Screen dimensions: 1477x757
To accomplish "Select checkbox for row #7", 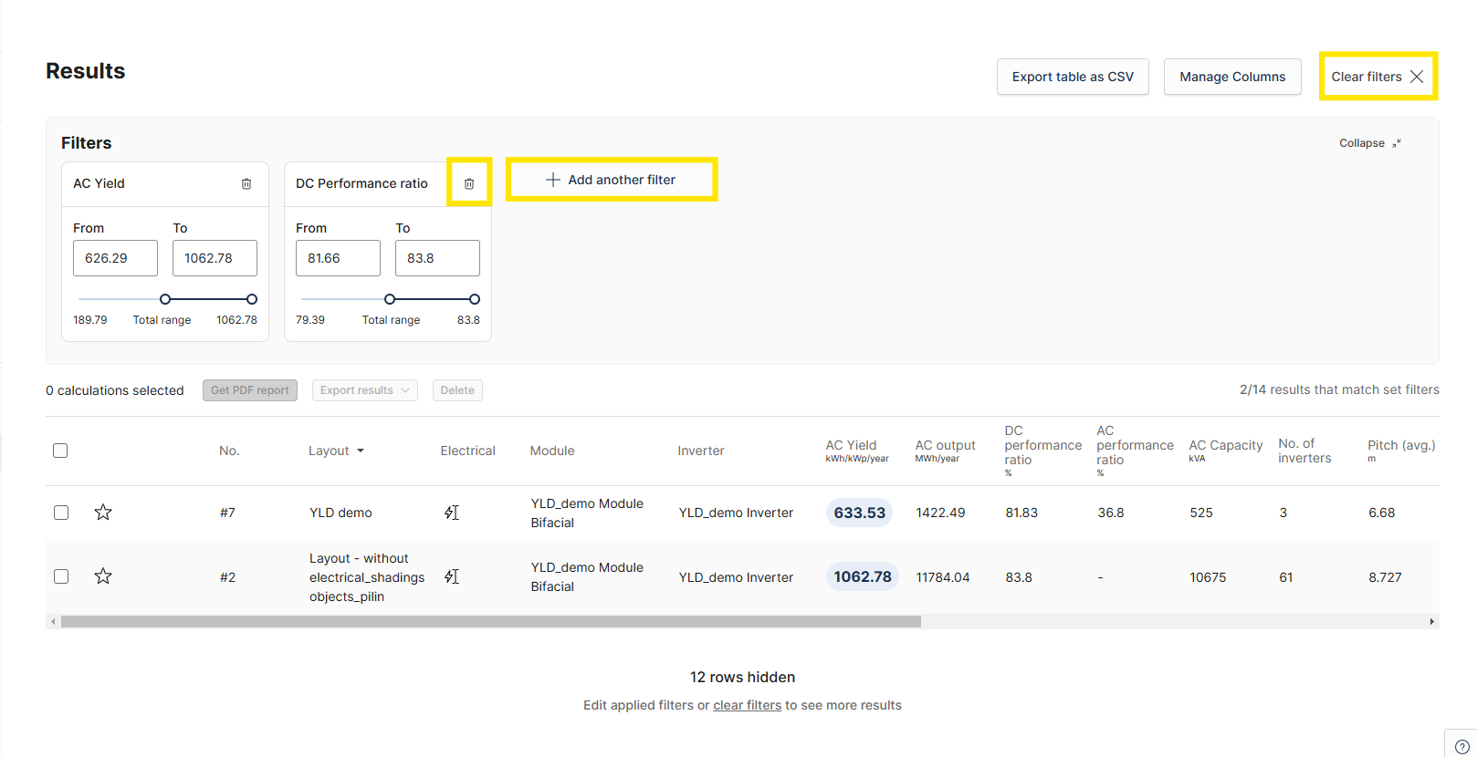I will point(61,513).
